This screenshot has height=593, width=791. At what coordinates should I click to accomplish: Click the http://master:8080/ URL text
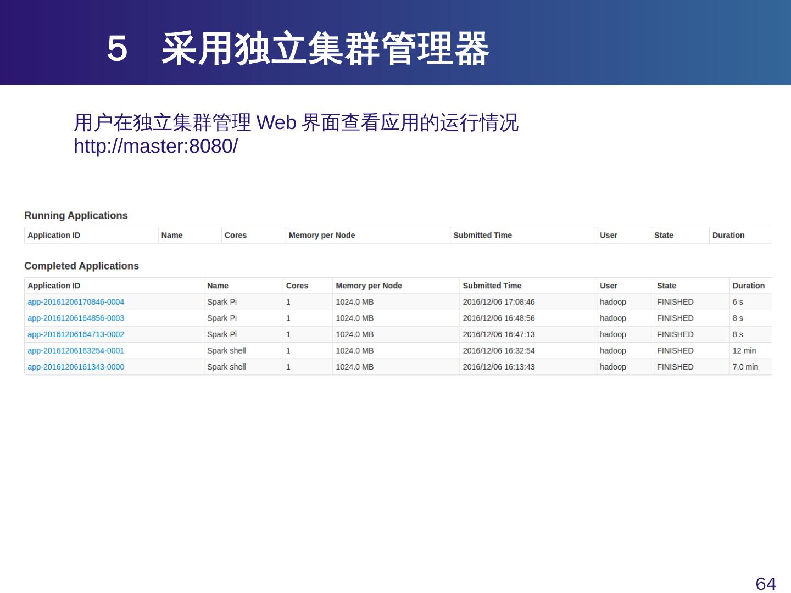click(x=155, y=147)
